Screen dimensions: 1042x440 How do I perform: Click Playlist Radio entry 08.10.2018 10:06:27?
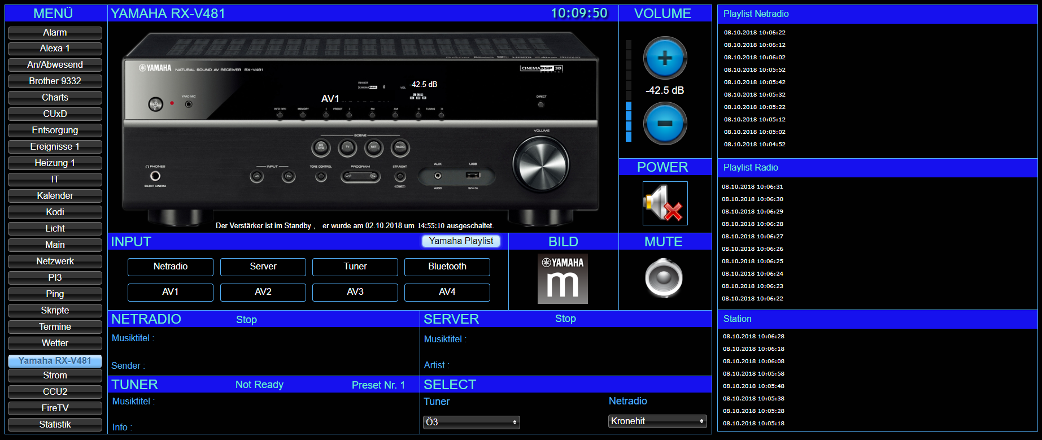point(752,237)
